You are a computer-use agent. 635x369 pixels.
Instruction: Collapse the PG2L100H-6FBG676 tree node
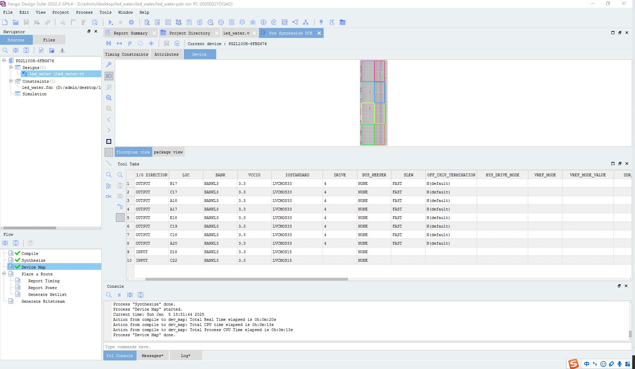(x=4, y=60)
